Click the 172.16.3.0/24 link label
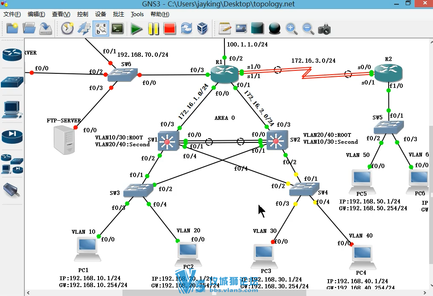This screenshot has height=296, width=433. (x=314, y=61)
